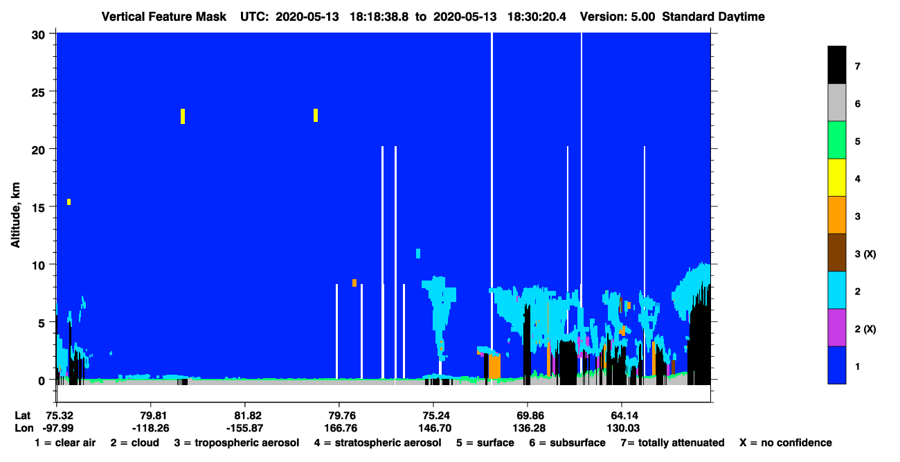Screen dimensions: 900x462
Task: Click the 'X = no confidence' legend text
Action: [x=786, y=443]
